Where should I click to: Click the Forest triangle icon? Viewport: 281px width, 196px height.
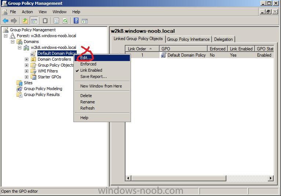pos(12,36)
